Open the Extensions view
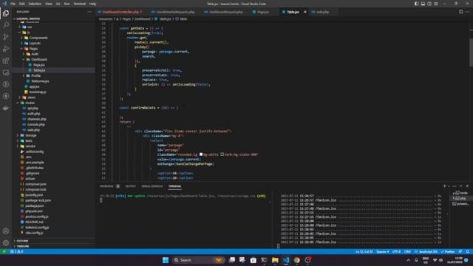Viewport: 473px width, 266px height. 6,61
